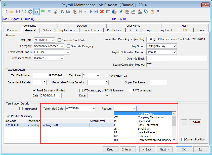The width and height of the screenshot is (212, 155).
Task: Open Terminated Date dropdown
Action: coord(94,109)
